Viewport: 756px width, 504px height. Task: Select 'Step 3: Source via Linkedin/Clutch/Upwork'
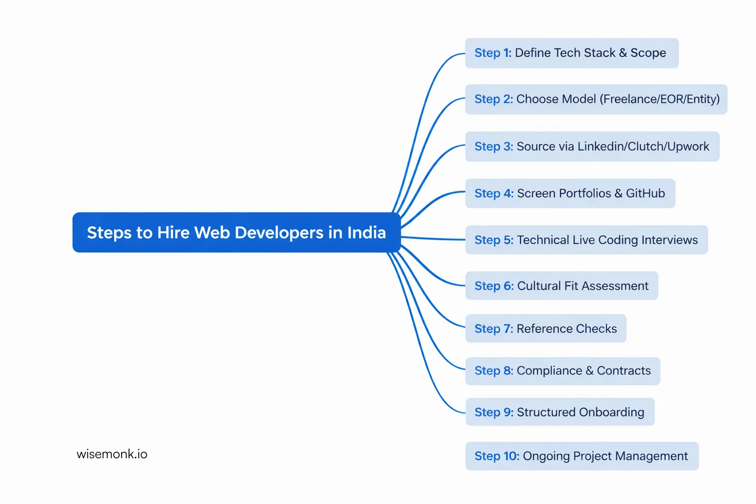pos(592,147)
